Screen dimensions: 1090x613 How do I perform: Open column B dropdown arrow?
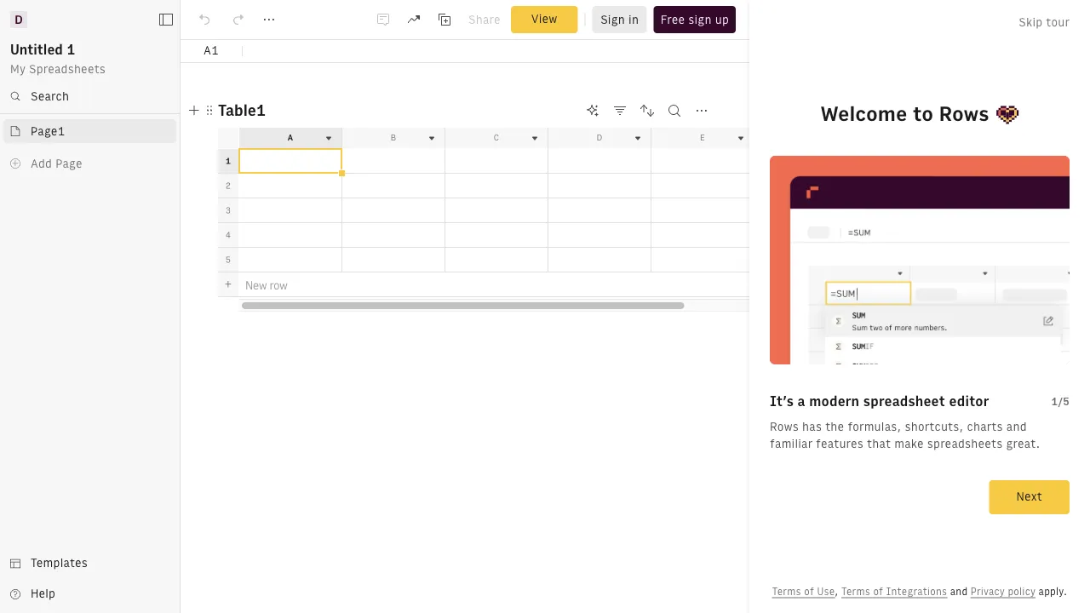click(432, 138)
